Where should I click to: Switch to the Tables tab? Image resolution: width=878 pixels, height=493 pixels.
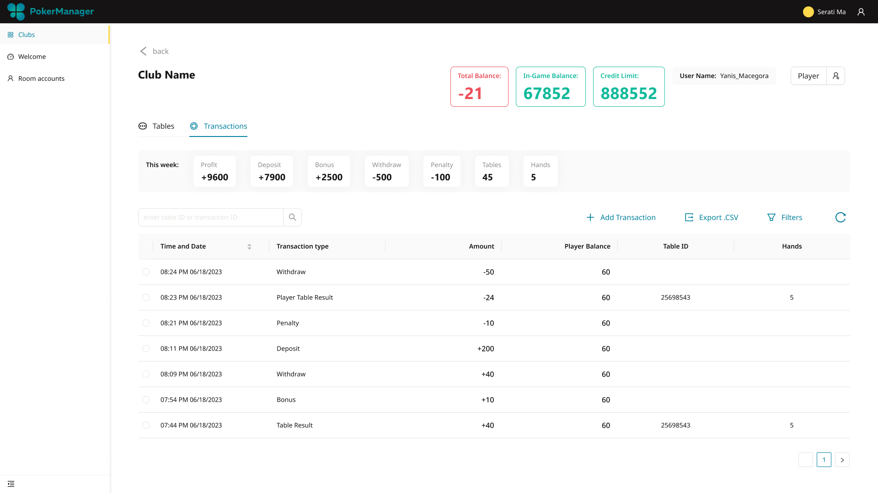156,126
